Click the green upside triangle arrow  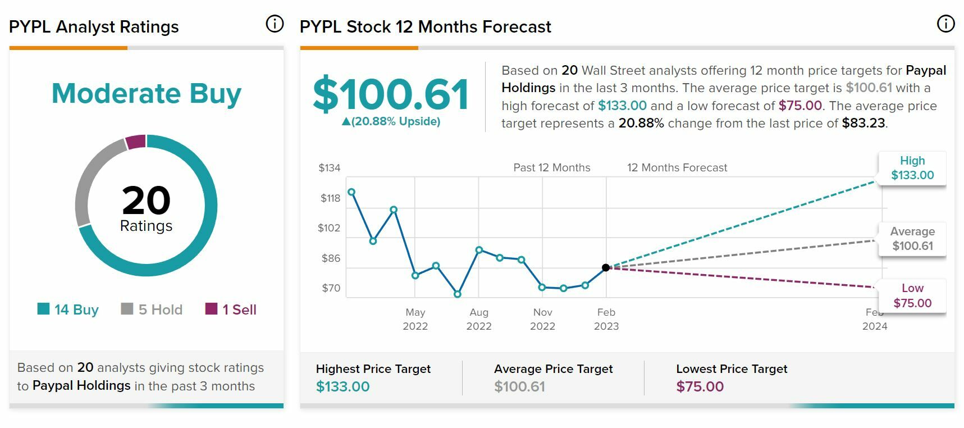346,122
